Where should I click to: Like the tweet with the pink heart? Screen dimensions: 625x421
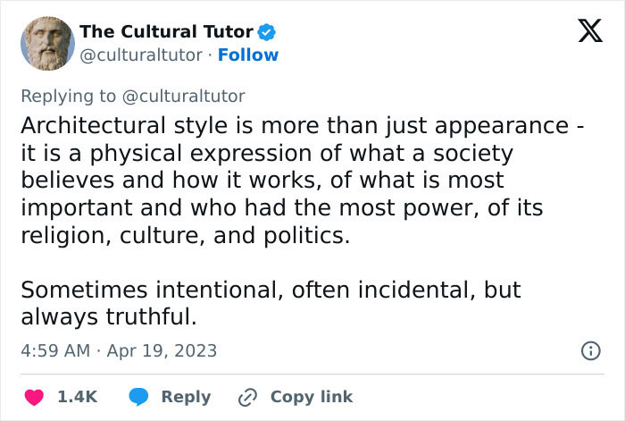point(34,397)
